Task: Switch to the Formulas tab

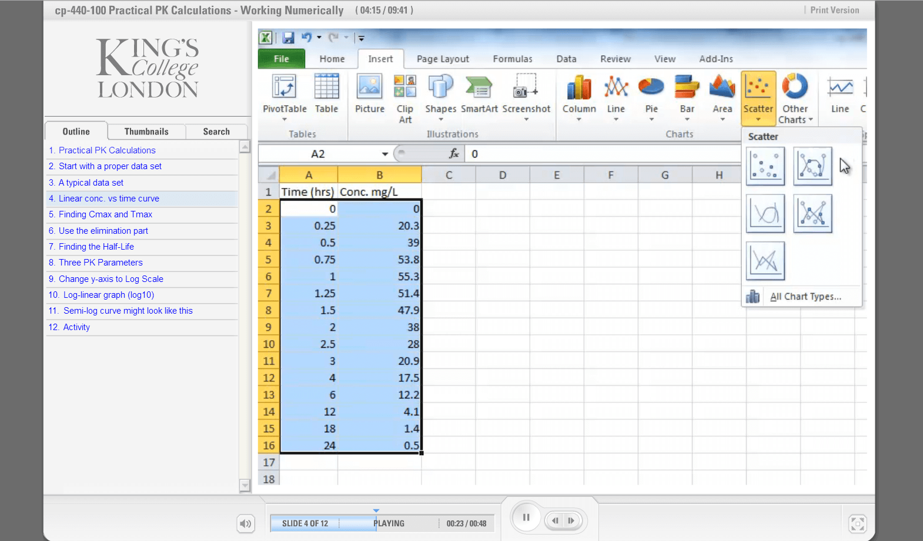Action: [x=513, y=59]
